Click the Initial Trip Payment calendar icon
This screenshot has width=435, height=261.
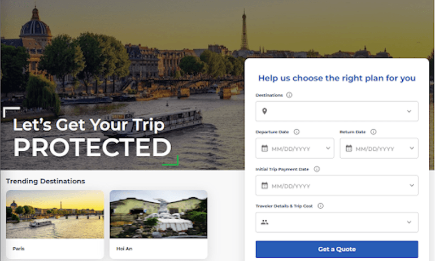click(x=264, y=185)
